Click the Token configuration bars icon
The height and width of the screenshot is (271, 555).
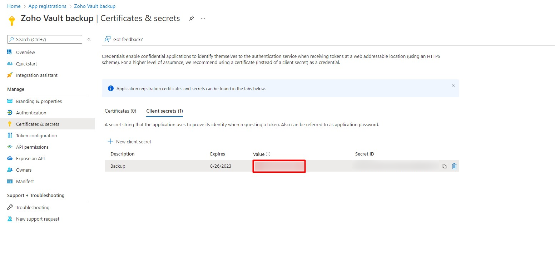click(x=10, y=135)
